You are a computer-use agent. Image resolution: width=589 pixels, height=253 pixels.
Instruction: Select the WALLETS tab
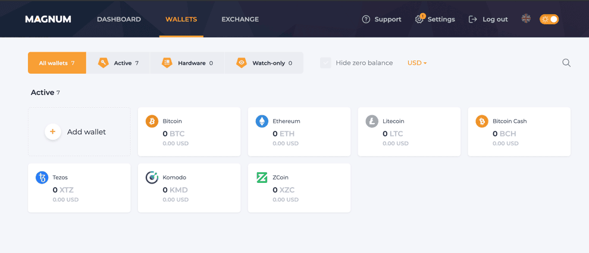click(181, 19)
